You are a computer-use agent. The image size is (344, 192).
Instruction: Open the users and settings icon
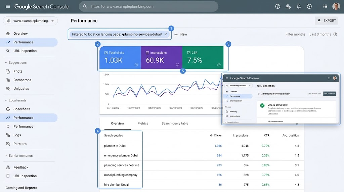pyautogui.click(x=288, y=6)
